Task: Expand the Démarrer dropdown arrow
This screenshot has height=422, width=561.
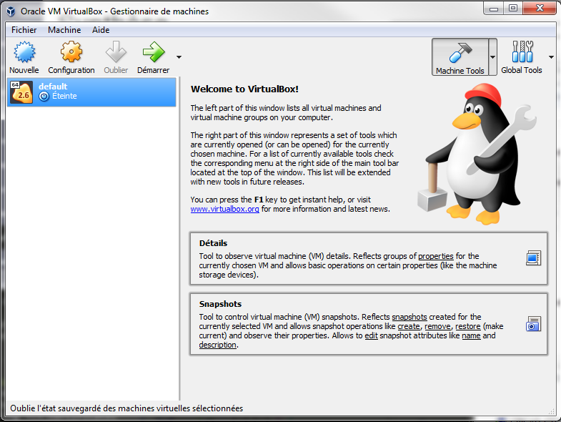Action: pos(179,57)
